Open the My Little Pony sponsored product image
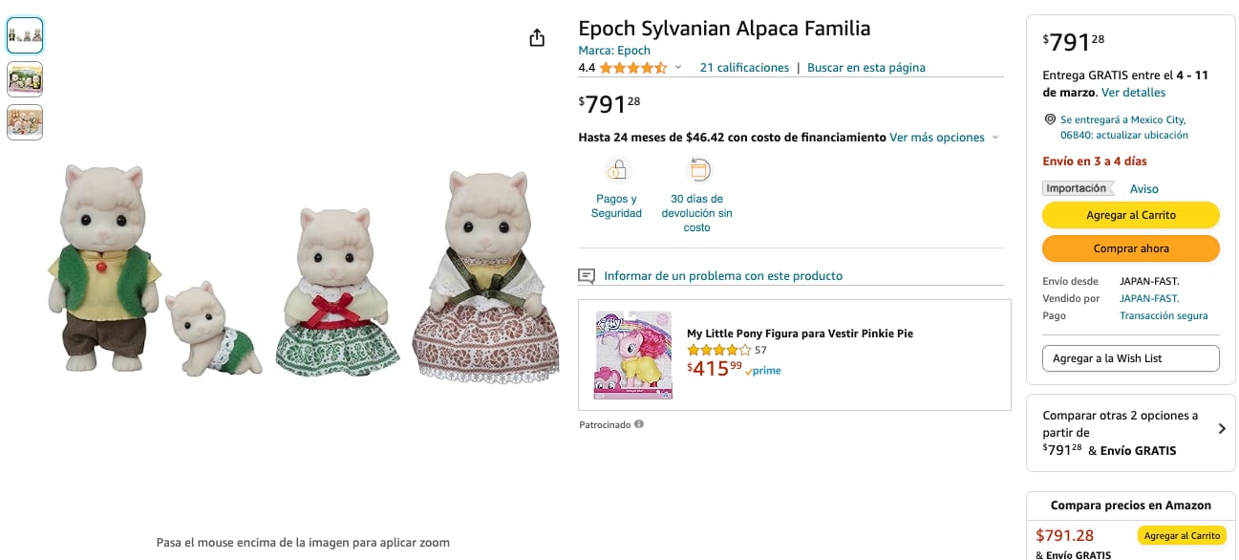The width and height of the screenshot is (1239, 560). click(x=633, y=355)
